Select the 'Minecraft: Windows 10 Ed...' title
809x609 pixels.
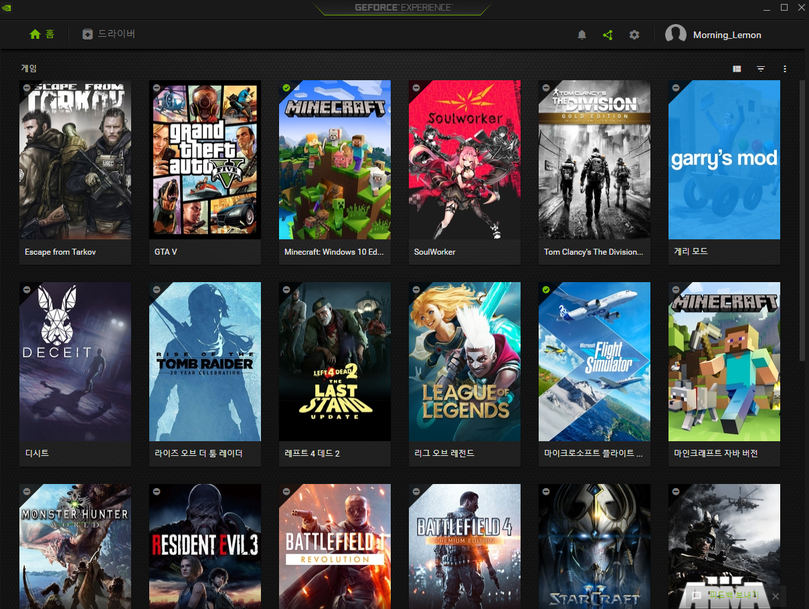coord(334,252)
